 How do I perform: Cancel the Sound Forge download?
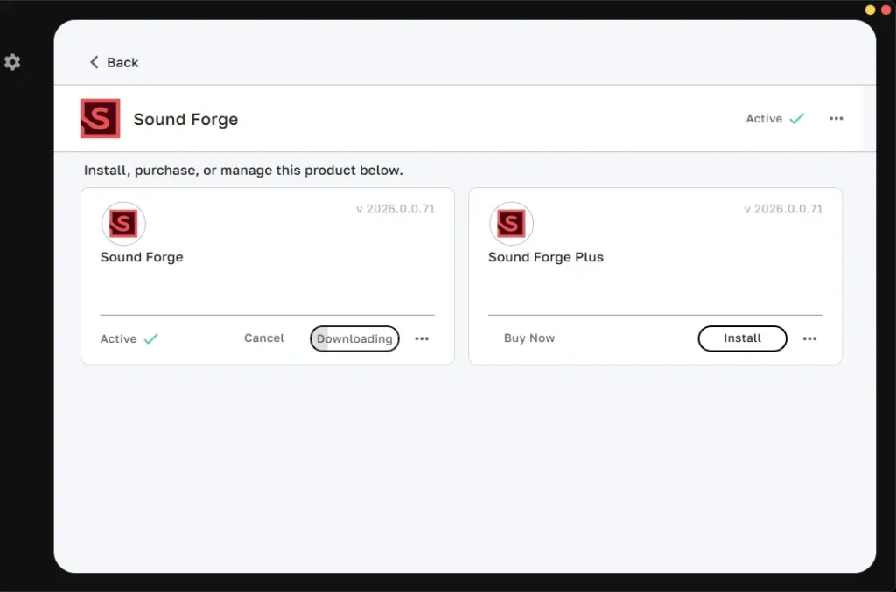264,338
